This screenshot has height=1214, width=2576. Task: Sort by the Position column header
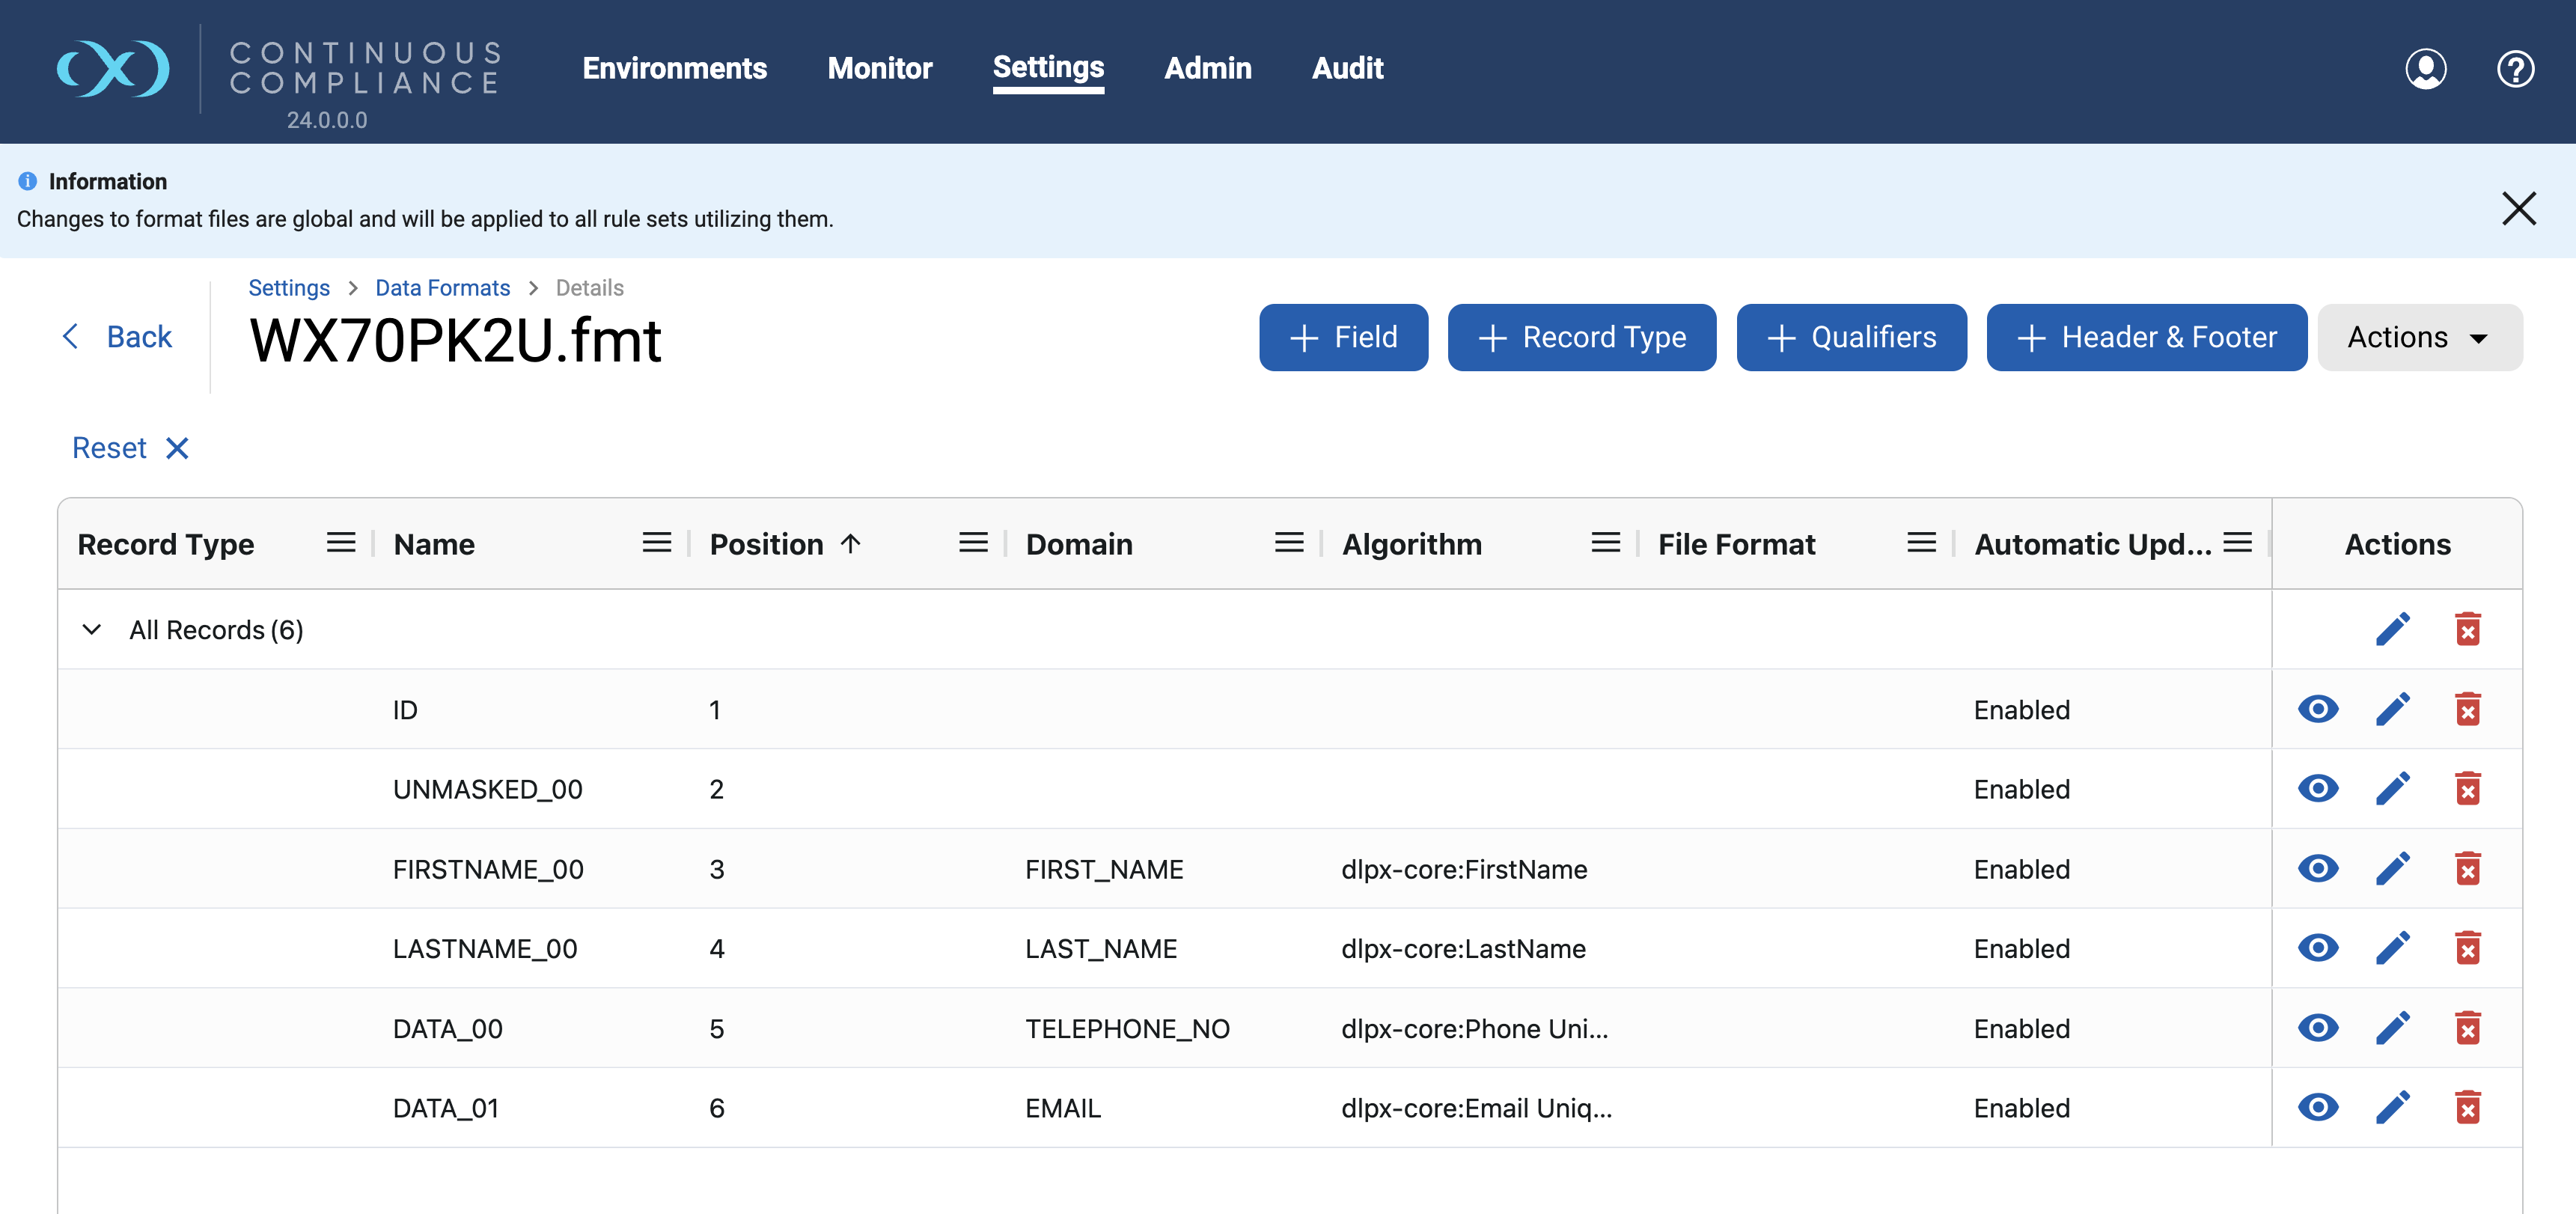click(x=766, y=544)
